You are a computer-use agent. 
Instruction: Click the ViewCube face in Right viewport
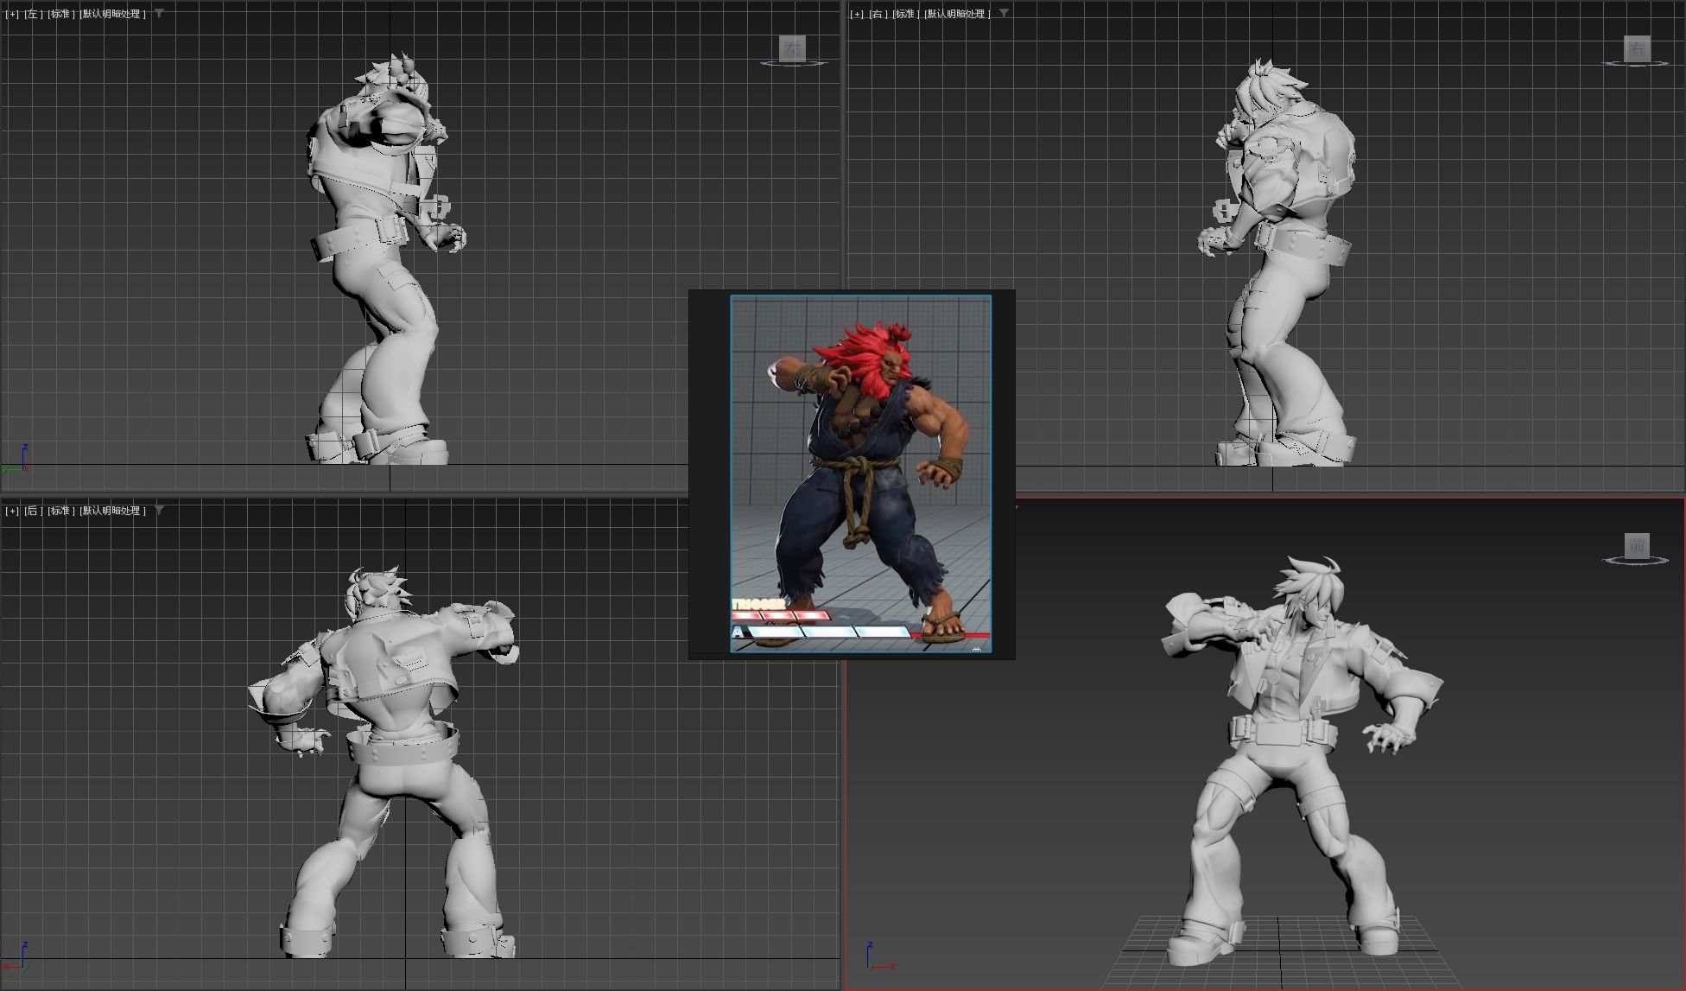coord(1636,48)
